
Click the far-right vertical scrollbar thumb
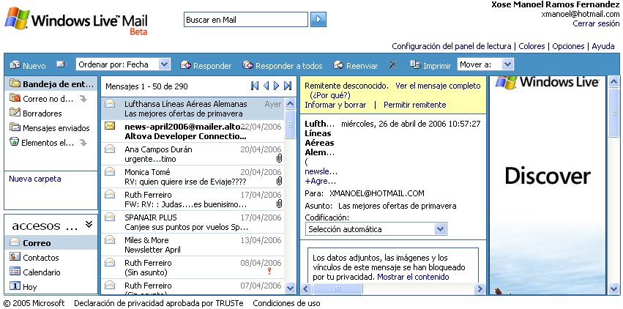coord(614,113)
